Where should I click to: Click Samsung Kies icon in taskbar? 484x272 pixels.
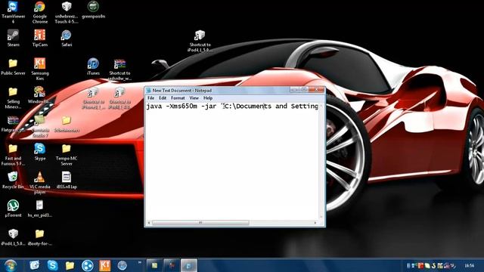[x=104, y=265]
